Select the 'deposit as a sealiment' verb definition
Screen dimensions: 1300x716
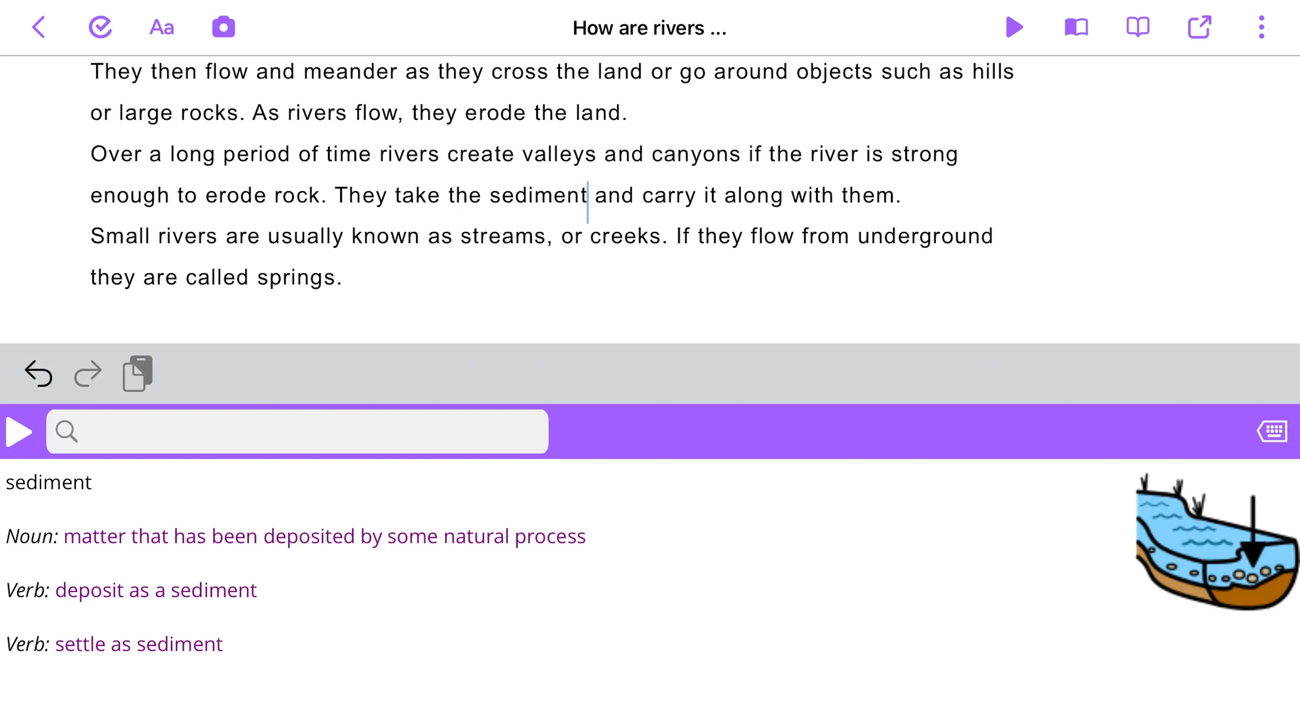tap(156, 591)
